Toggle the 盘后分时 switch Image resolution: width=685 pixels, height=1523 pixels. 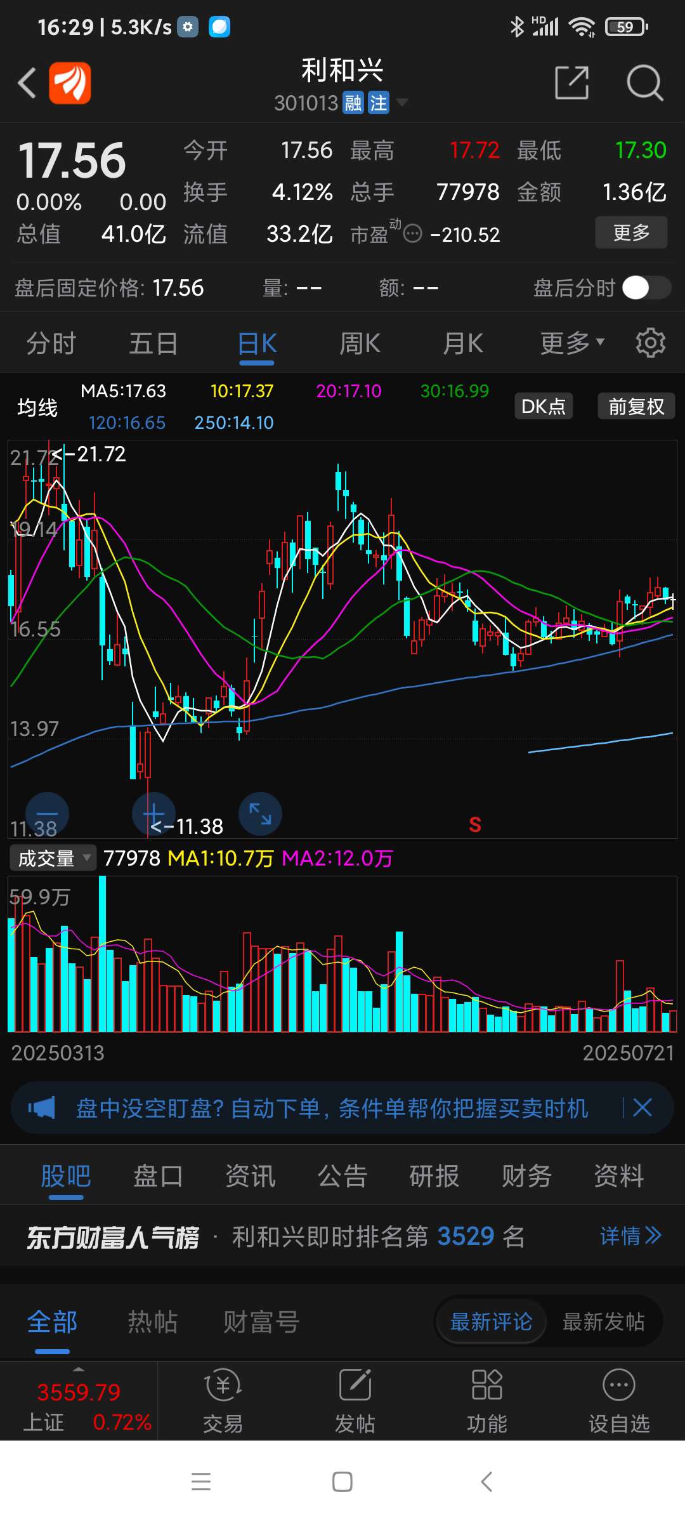tap(646, 287)
